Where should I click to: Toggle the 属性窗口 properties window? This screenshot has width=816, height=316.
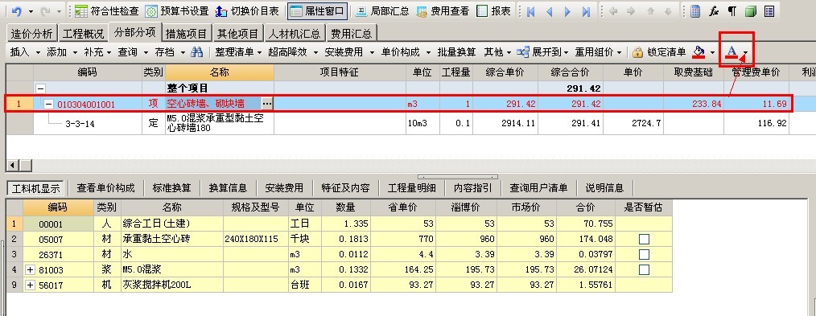pos(317,11)
